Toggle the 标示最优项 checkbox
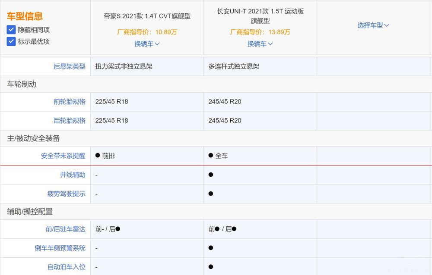432x275 pixels. pyautogui.click(x=11, y=41)
